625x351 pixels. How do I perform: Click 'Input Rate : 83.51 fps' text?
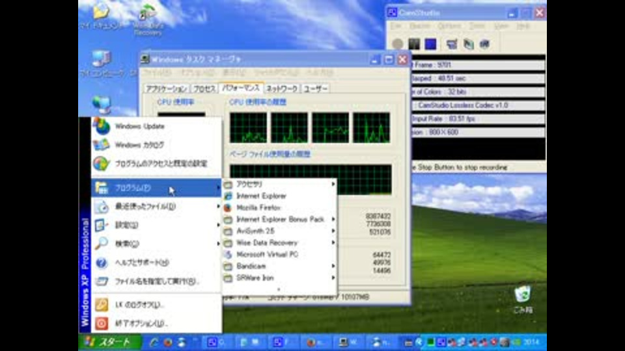pyautogui.click(x=443, y=119)
